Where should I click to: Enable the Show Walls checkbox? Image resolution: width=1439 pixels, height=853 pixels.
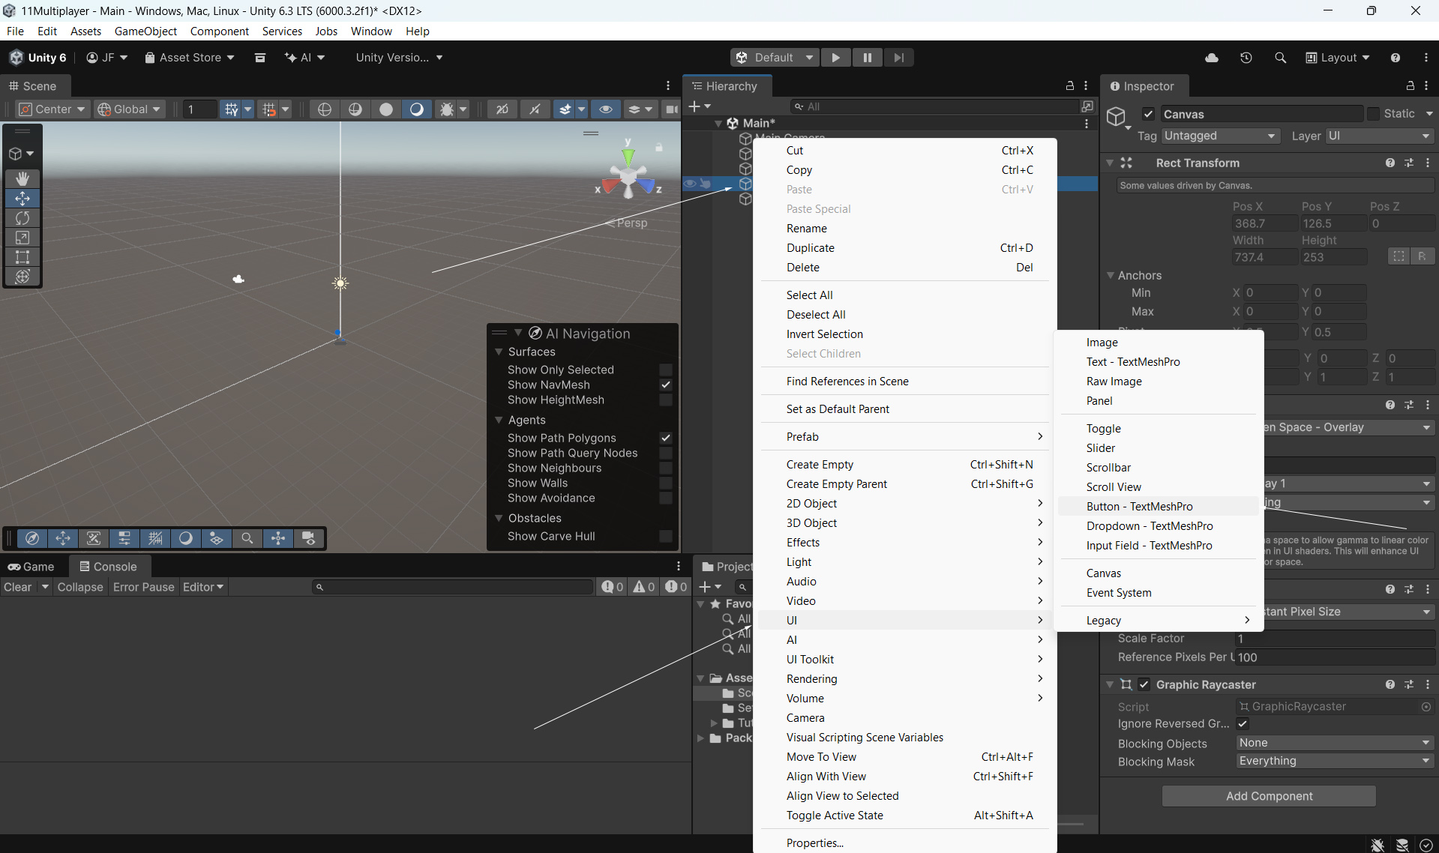665,483
